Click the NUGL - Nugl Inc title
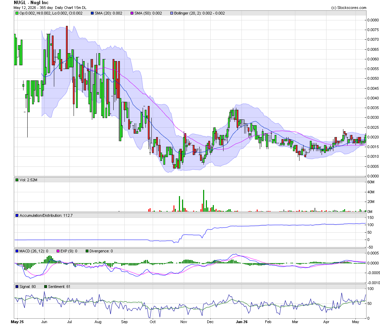Image resolution: width=380 pixels, height=329 pixels. click(x=31, y=3)
